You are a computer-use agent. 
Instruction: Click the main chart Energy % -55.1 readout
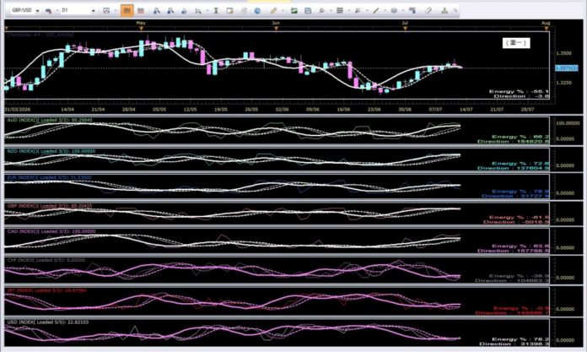(519, 91)
